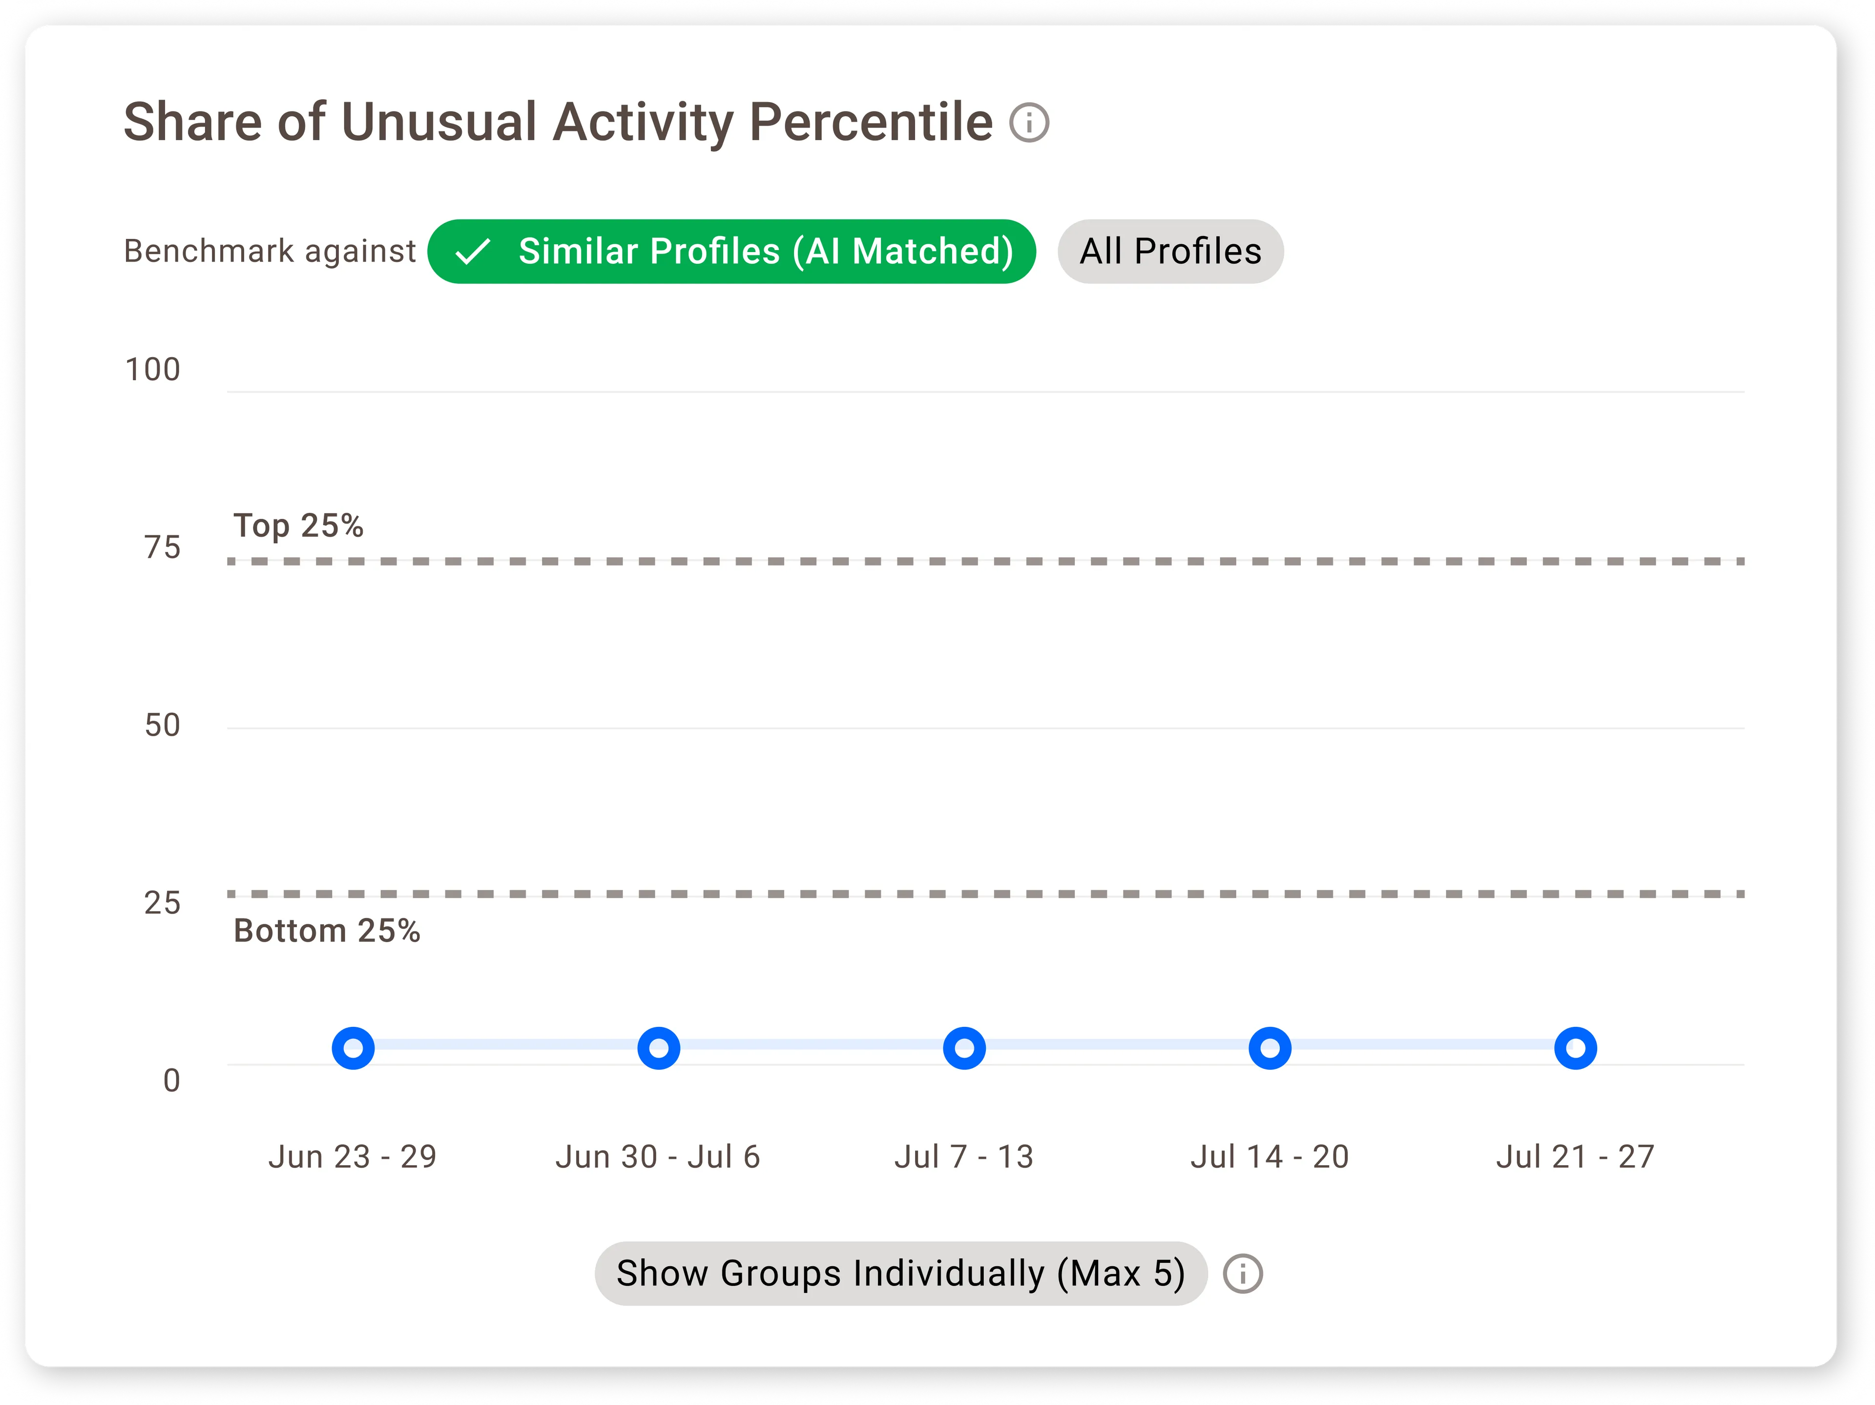Click the Benchmark against label
The width and height of the screenshot is (1875, 1405).
[x=270, y=251]
